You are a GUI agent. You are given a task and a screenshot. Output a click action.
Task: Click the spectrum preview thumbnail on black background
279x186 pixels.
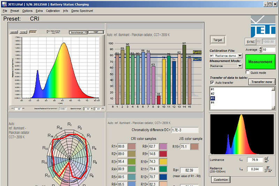[x=242, y=134]
